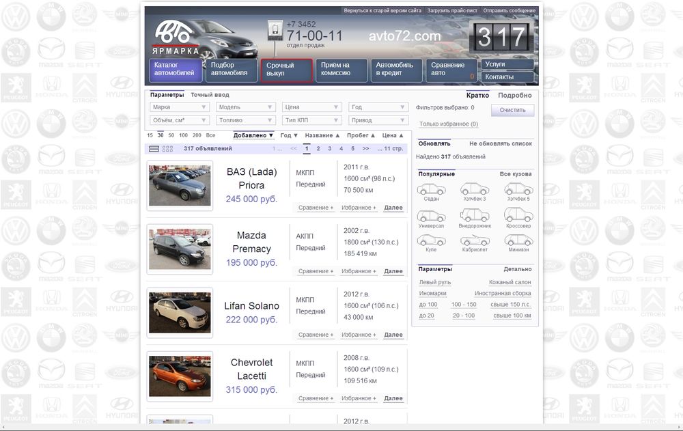The height and width of the screenshot is (431, 683).
Task: Click the phone icon in header
Action: [x=275, y=31]
